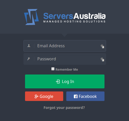
Task: Click the blue Servers word in the logo
Action: 58,16
